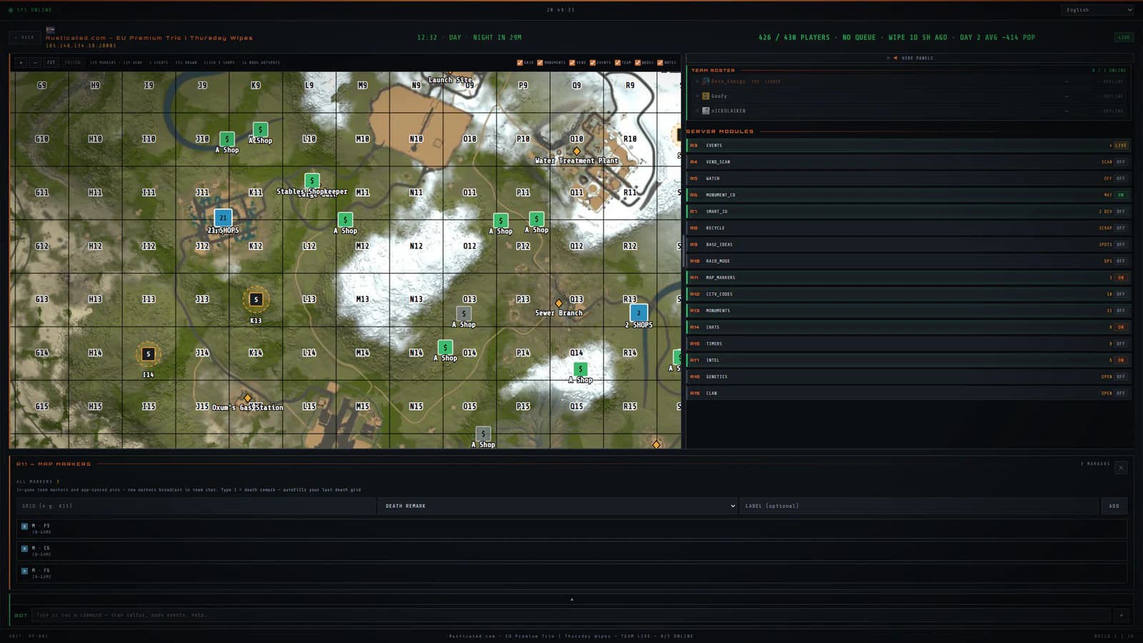
Task: Toggle the NODES map layer checkbox
Action: [637, 62]
